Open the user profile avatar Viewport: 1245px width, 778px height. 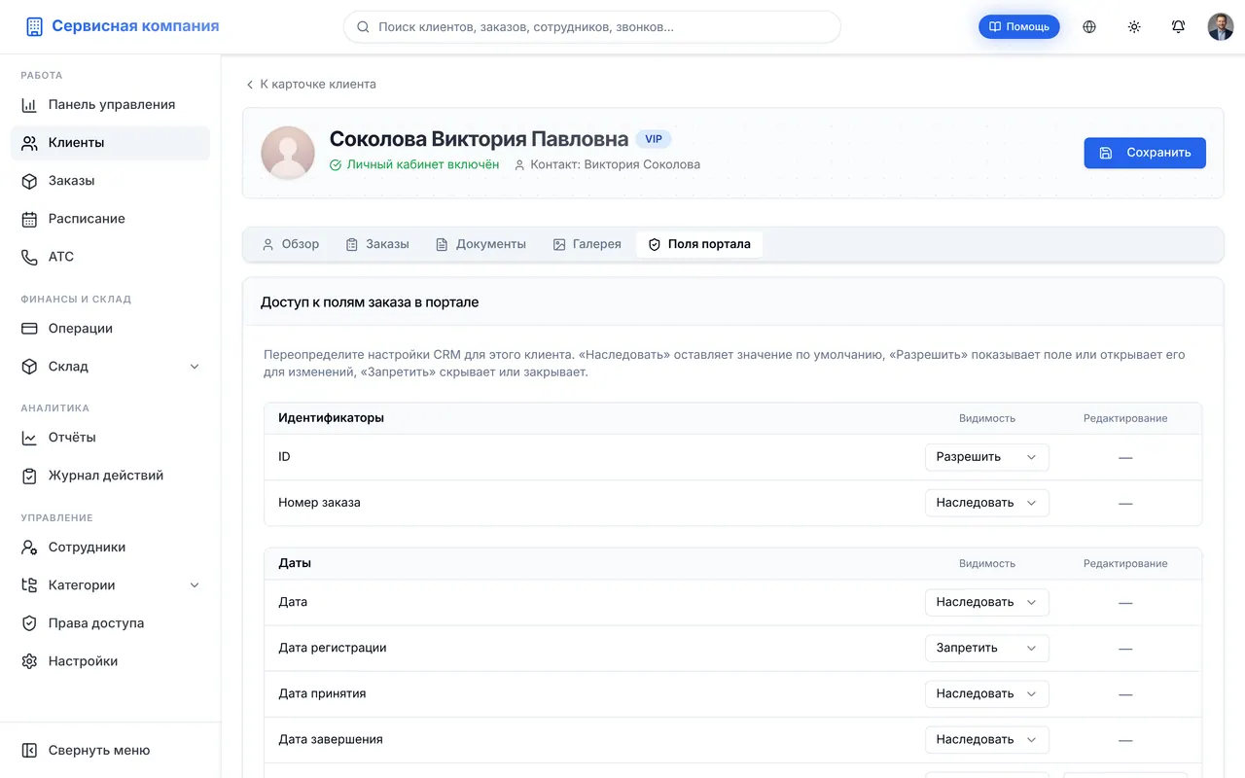pyautogui.click(x=1221, y=26)
